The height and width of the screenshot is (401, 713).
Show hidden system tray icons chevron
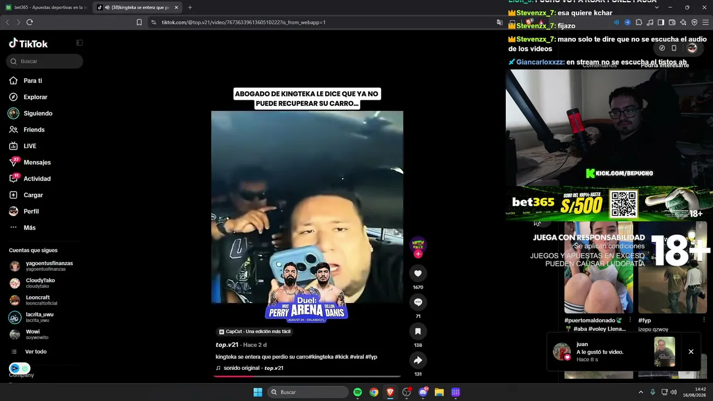pos(641,392)
